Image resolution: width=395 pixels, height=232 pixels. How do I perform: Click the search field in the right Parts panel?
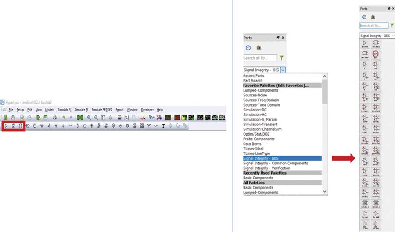(x=373, y=25)
